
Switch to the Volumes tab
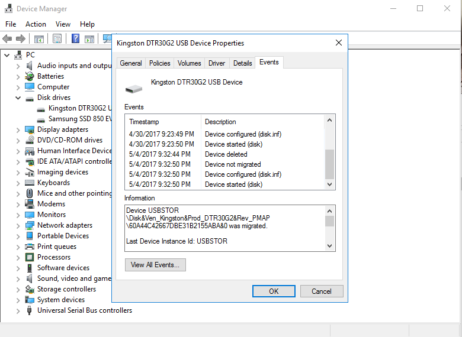coord(189,63)
